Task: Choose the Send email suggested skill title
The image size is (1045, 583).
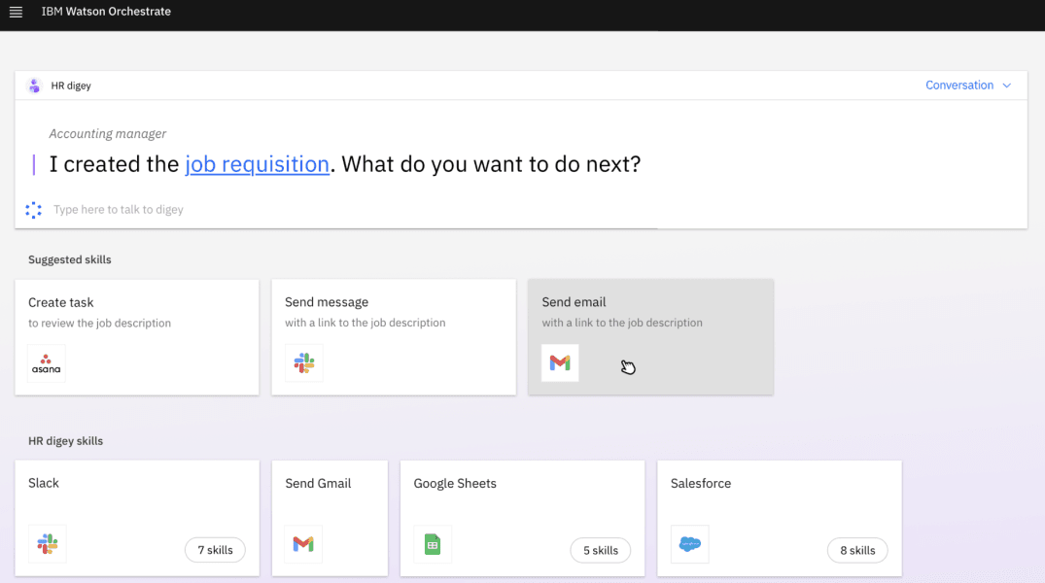Action: (x=574, y=302)
